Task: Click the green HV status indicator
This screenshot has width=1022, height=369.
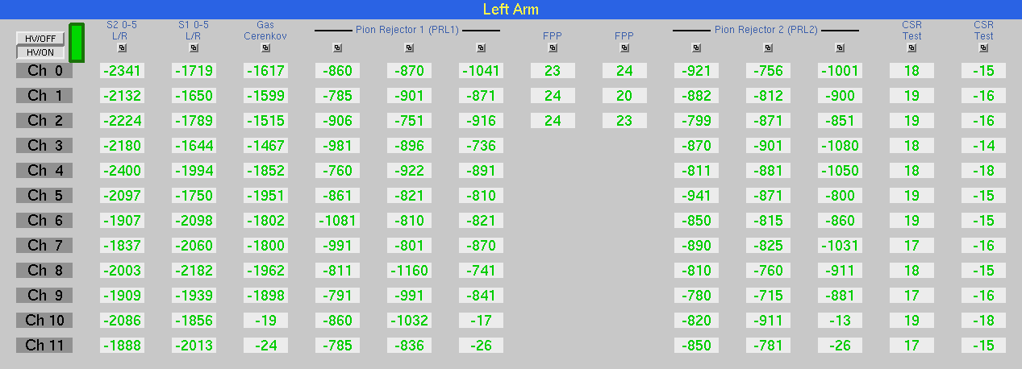Action: [77, 43]
